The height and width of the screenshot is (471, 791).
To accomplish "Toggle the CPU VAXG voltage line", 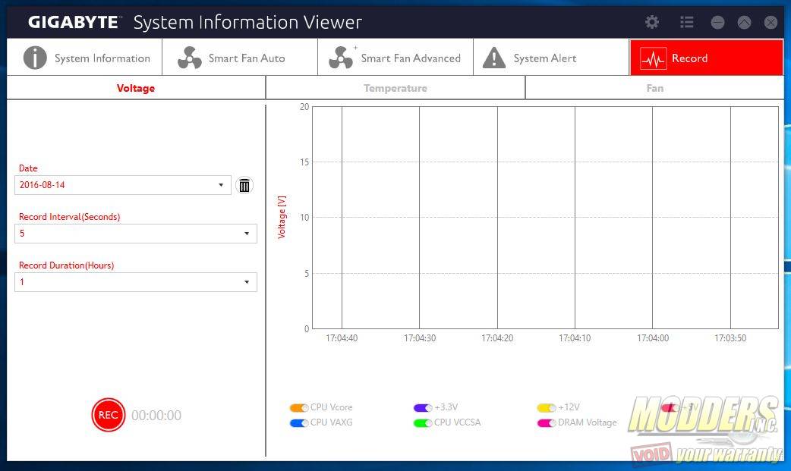I will 298,422.
